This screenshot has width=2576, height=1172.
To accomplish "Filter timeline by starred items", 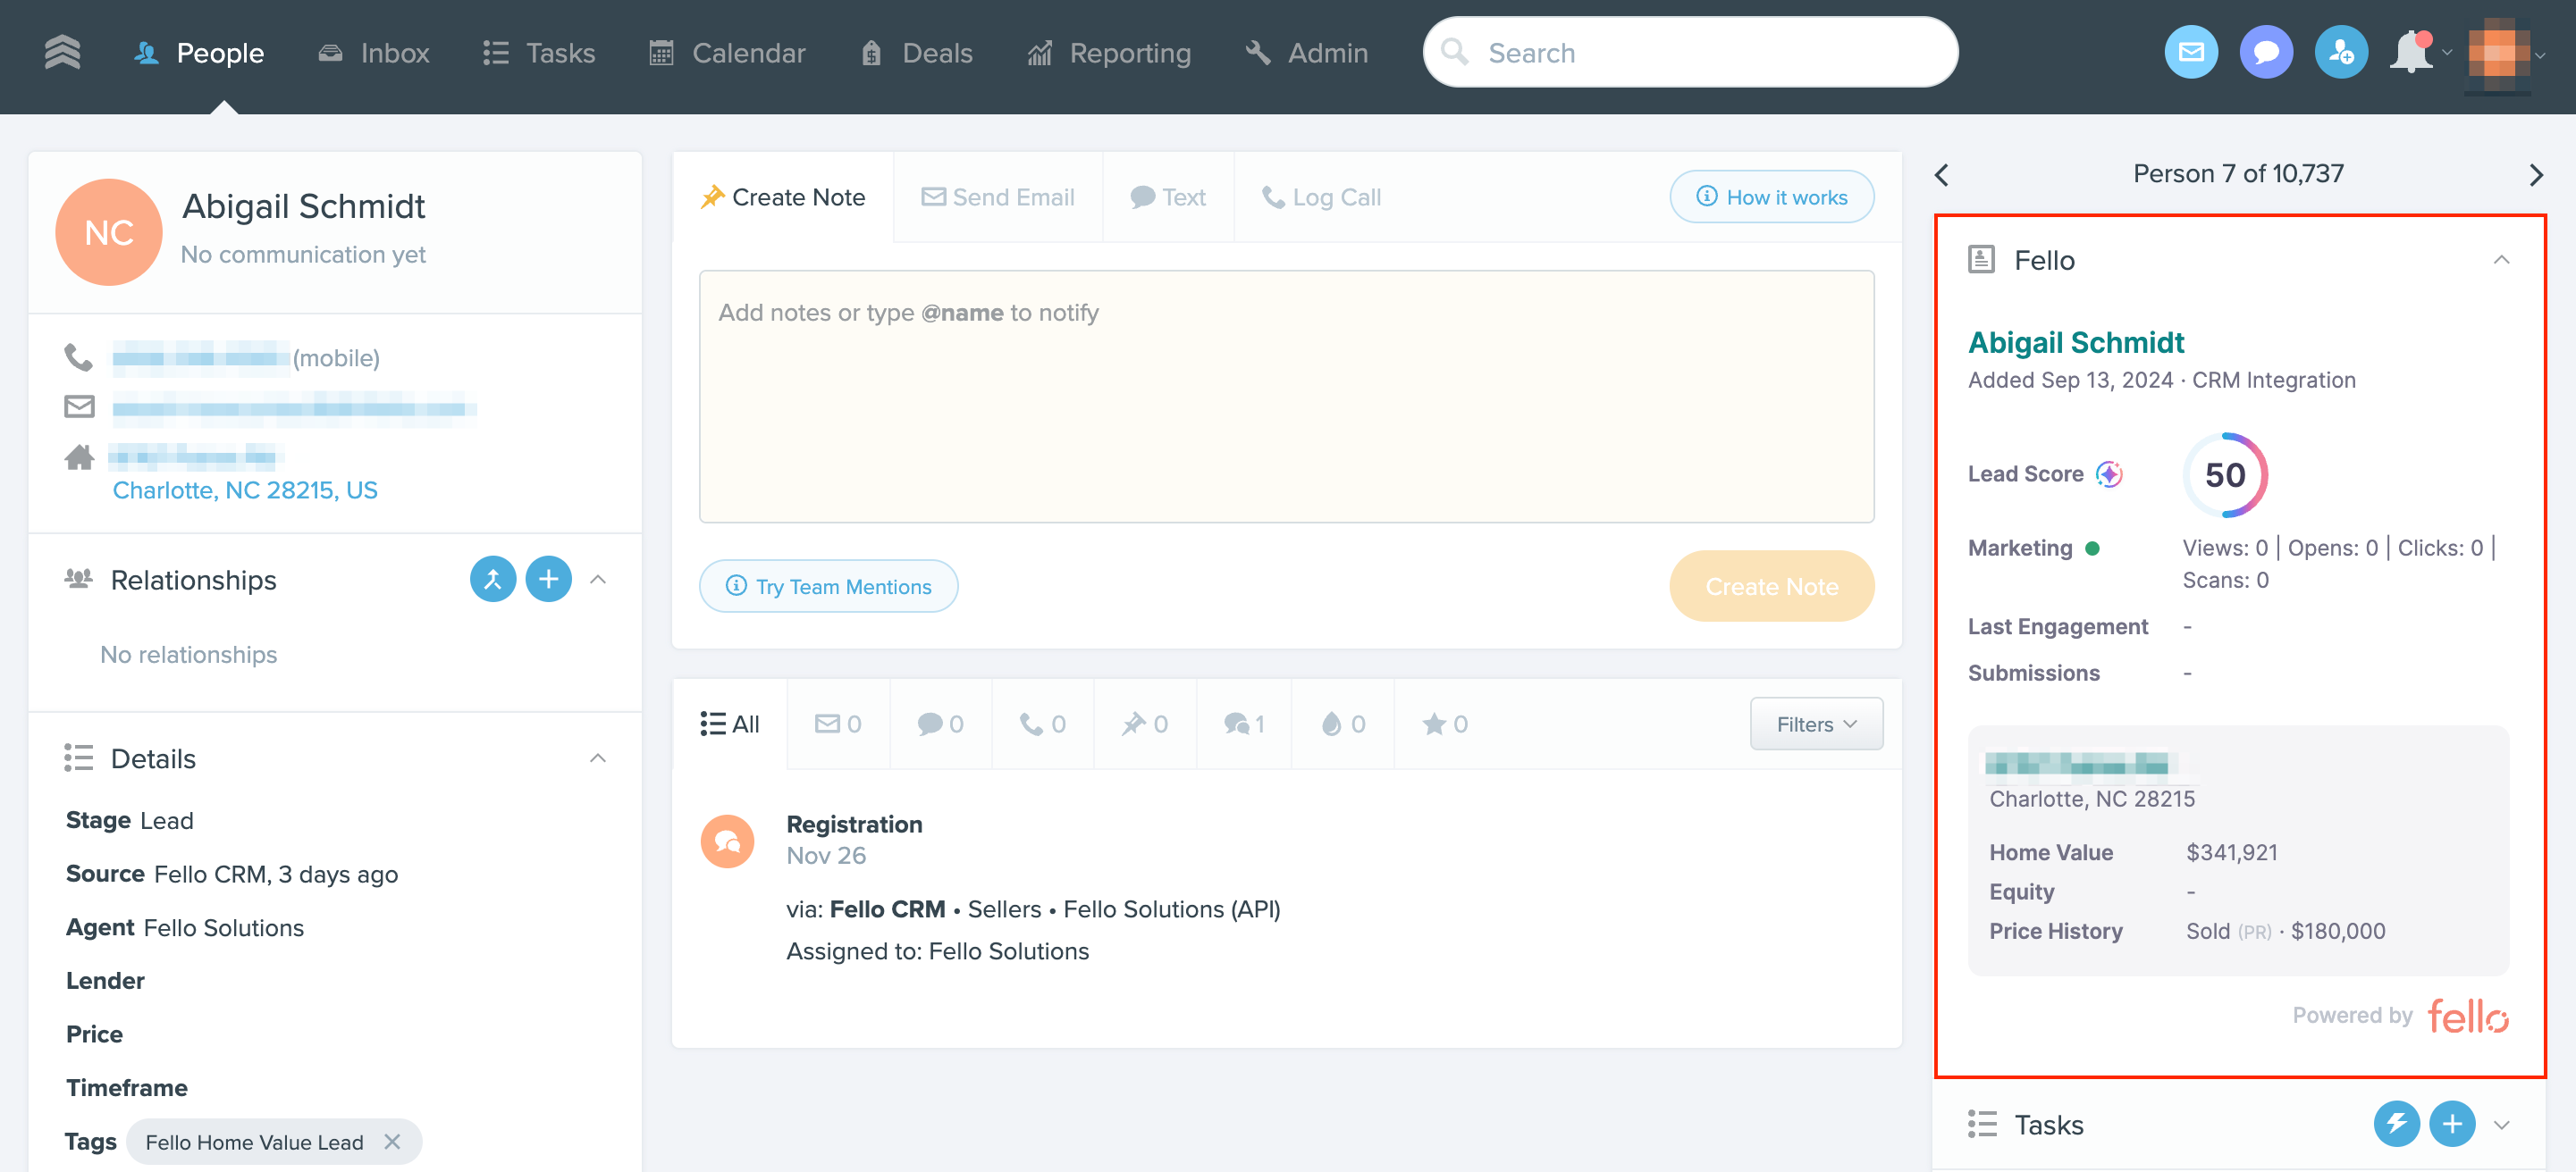I will coord(1444,724).
